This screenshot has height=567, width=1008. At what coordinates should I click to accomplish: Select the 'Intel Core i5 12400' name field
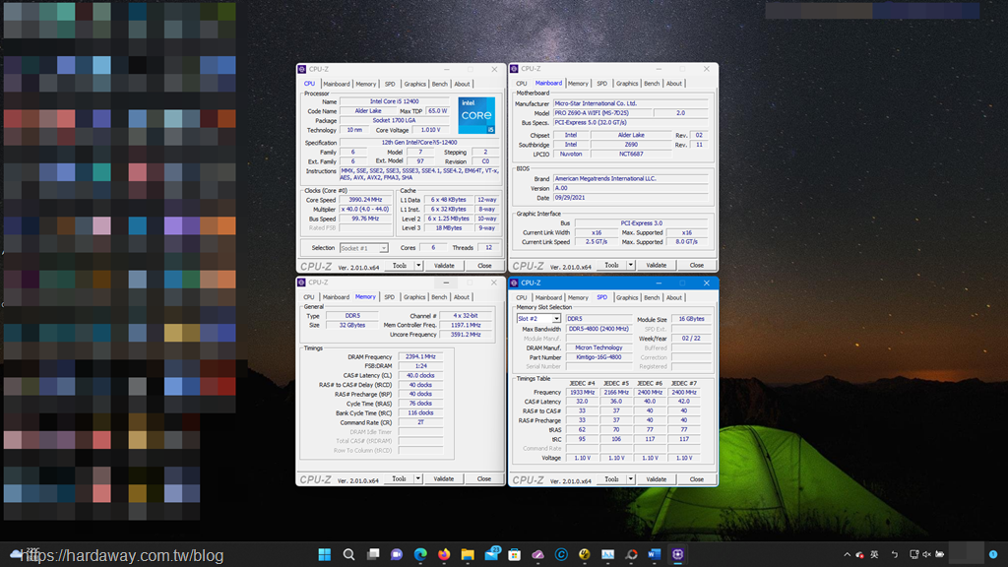(394, 101)
